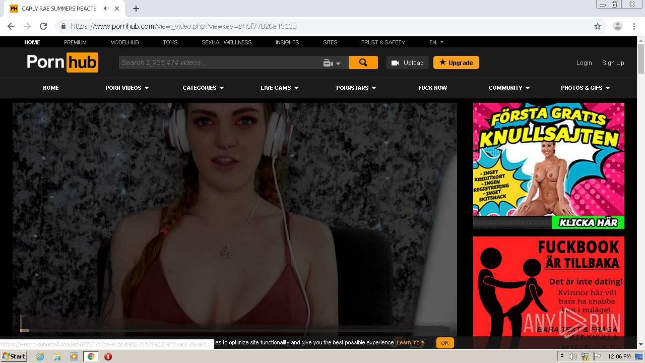Click the red round taskbar icon

[x=108, y=356]
